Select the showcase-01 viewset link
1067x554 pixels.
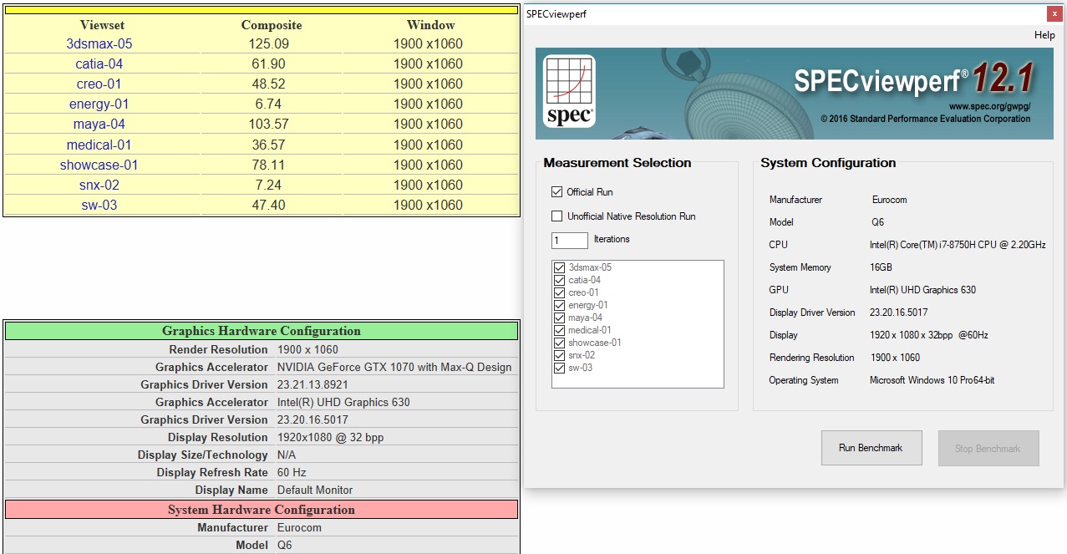(x=99, y=165)
